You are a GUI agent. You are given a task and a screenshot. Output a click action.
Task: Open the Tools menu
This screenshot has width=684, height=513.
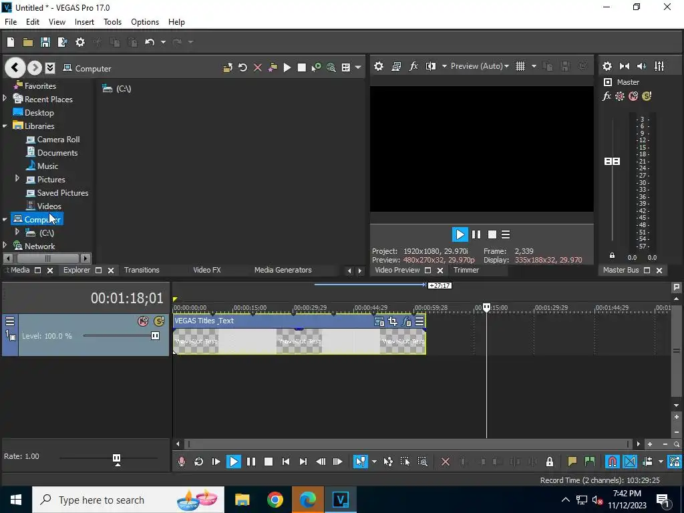point(112,22)
